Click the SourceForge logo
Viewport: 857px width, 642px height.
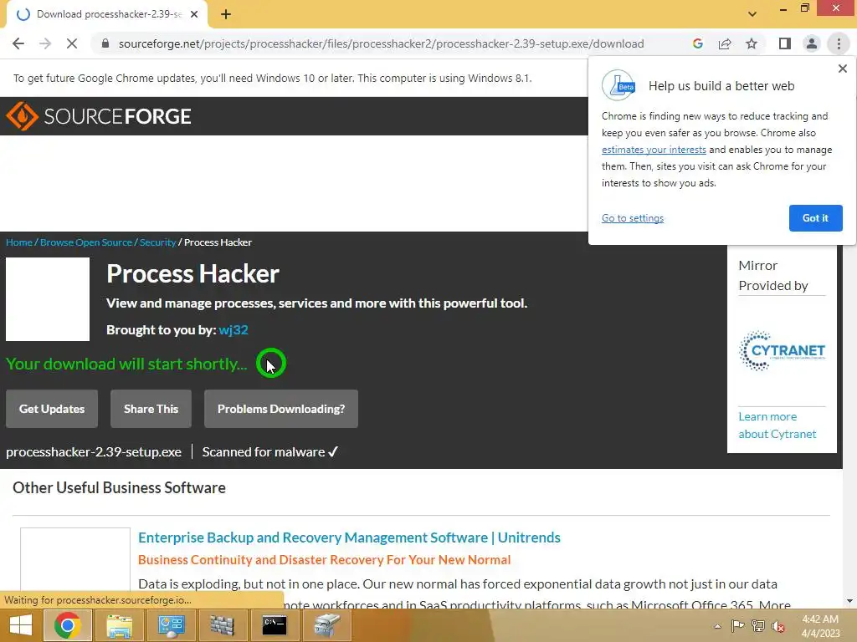[x=99, y=115]
